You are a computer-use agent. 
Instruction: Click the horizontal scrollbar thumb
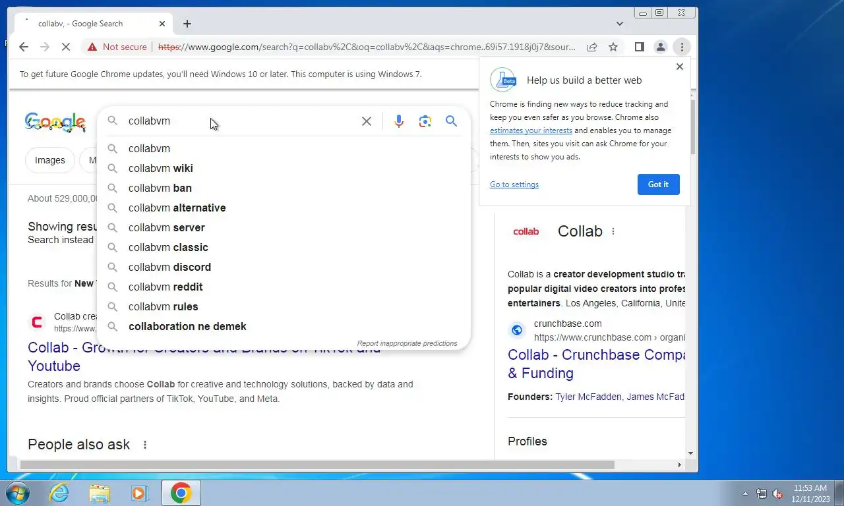point(317,464)
